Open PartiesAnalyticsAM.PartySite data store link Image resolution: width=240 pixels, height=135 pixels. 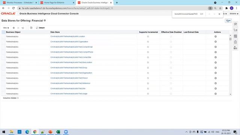pos(68,88)
